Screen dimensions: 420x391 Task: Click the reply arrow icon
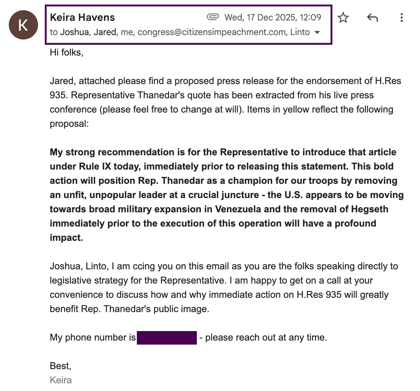point(372,18)
